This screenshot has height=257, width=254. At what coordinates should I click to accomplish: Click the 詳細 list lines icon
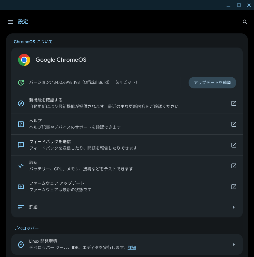click(x=21, y=207)
